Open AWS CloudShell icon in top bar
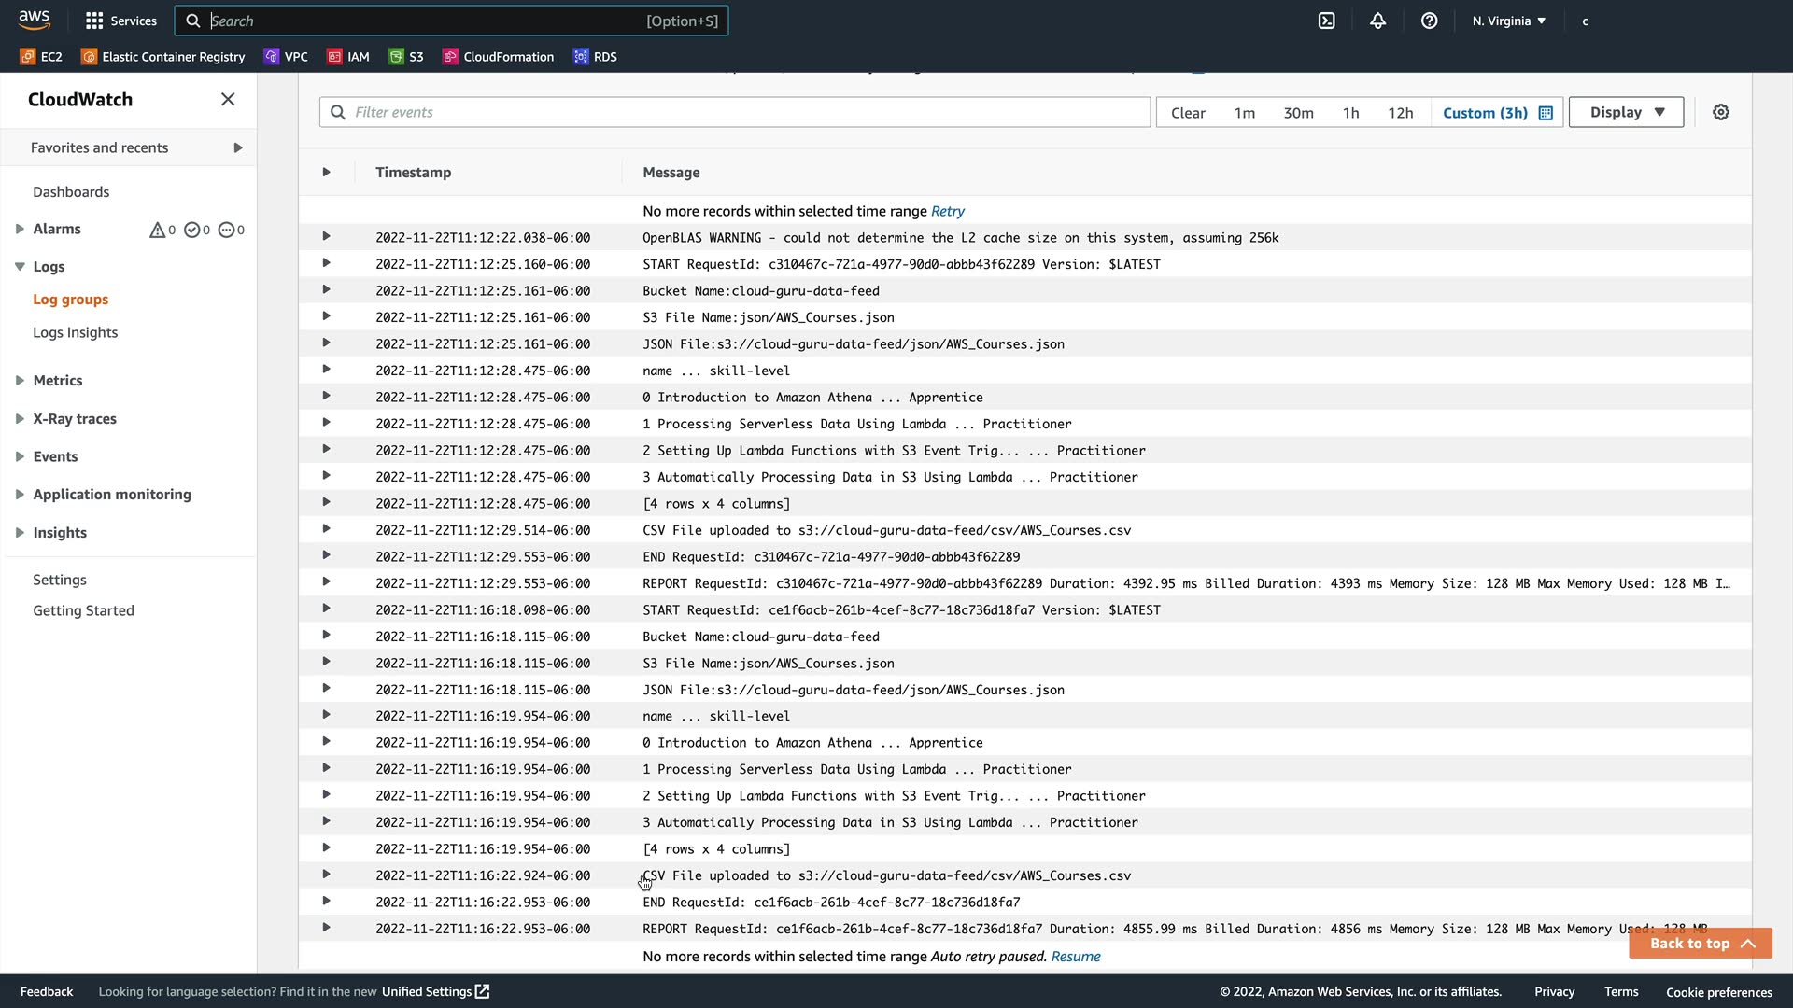 1326,21
